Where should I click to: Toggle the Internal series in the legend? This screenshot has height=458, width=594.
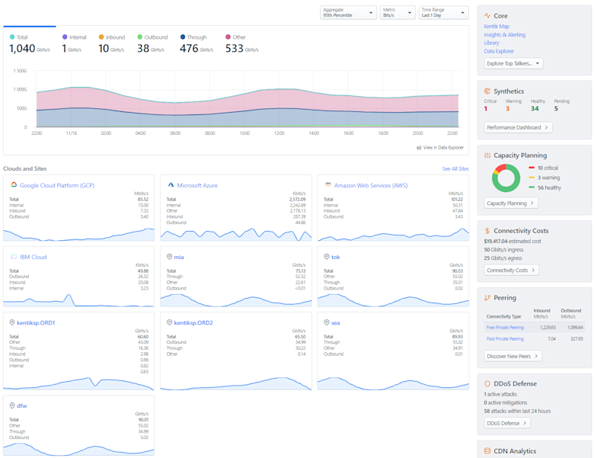(75, 37)
